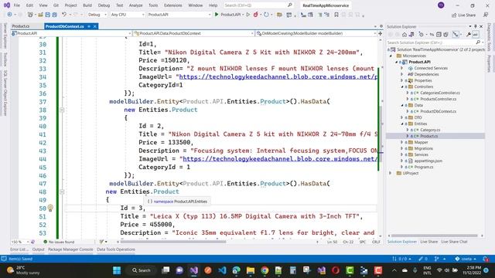495x278 pixels.
Task: Open ProductsController.cs in Solution Explorer
Action: point(439,99)
